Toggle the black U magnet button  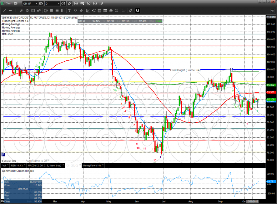137,11
